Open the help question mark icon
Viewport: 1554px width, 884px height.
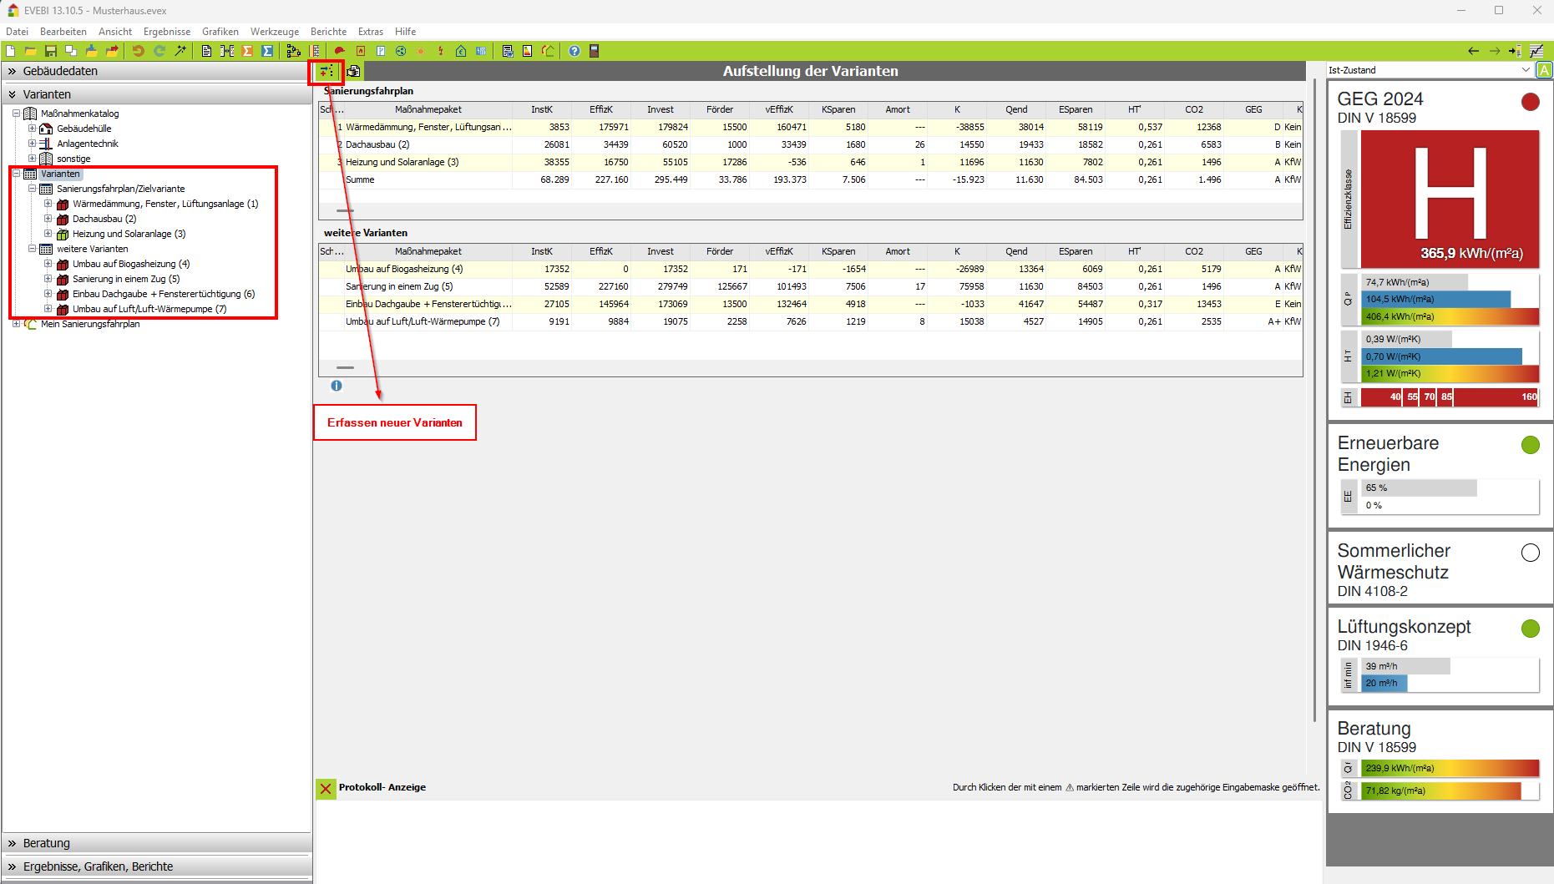[575, 51]
